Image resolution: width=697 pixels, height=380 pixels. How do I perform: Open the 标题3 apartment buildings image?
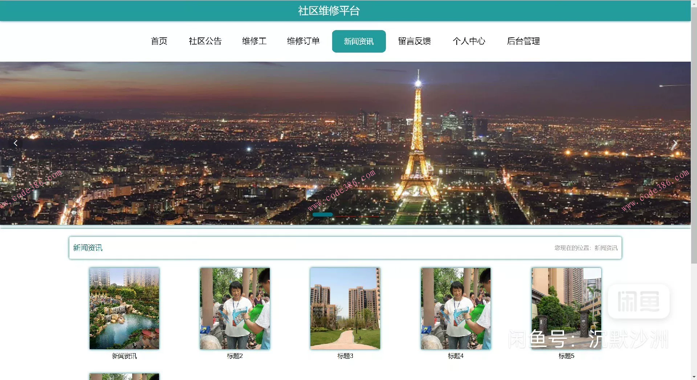[x=345, y=309]
